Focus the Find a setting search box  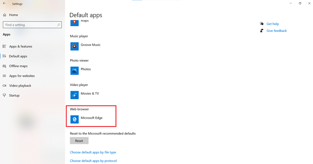pos(32,25)
